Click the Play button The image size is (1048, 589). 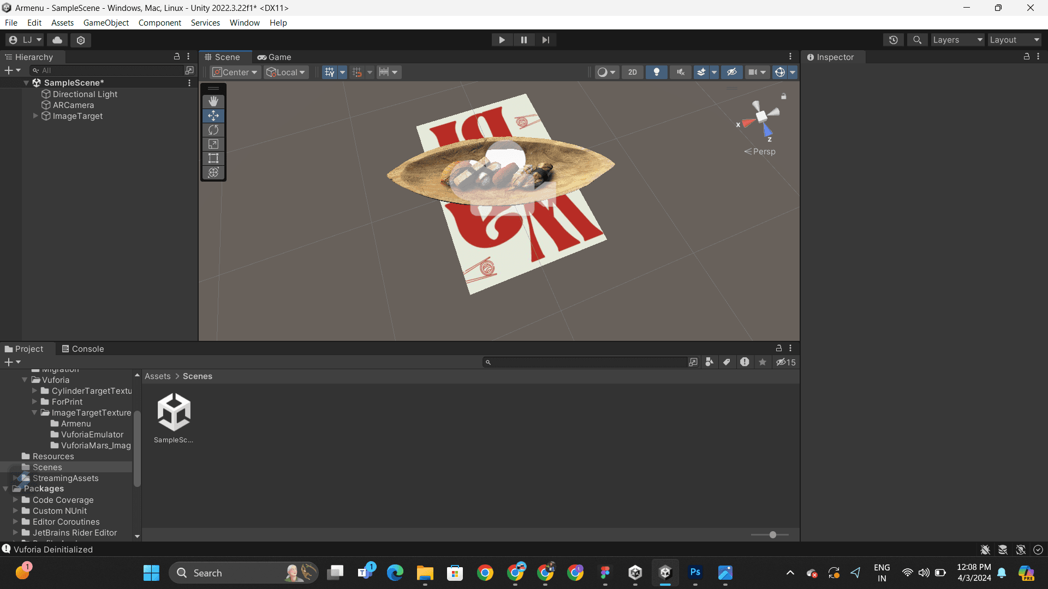[x=502, y=40]
